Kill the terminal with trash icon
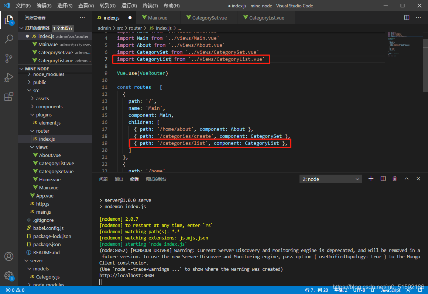428x294 pixels. [394, 179]
